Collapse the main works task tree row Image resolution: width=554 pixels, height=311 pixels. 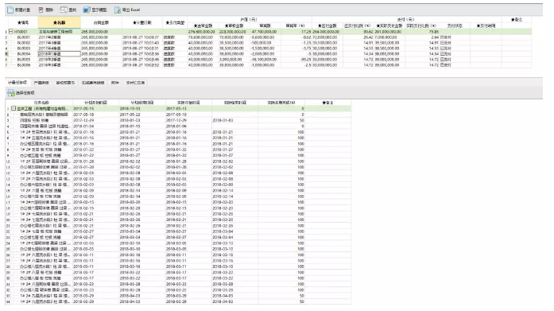coord(13,108)
